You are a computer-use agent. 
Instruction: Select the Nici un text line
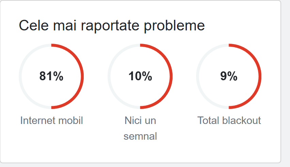tap(140, 121)
